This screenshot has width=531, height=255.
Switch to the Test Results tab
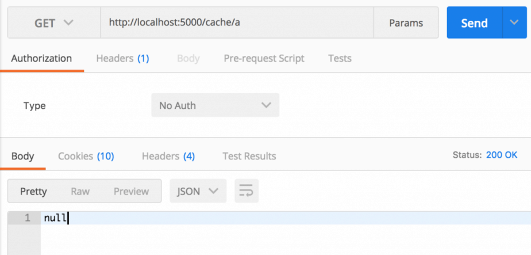(x=249, y=156)
